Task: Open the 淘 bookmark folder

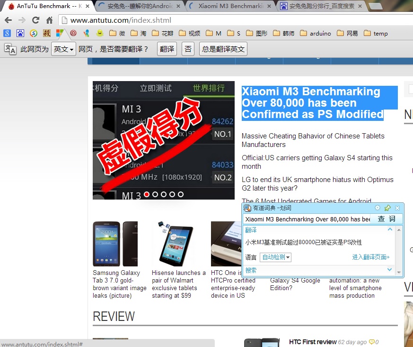Action: click(139, 33)
